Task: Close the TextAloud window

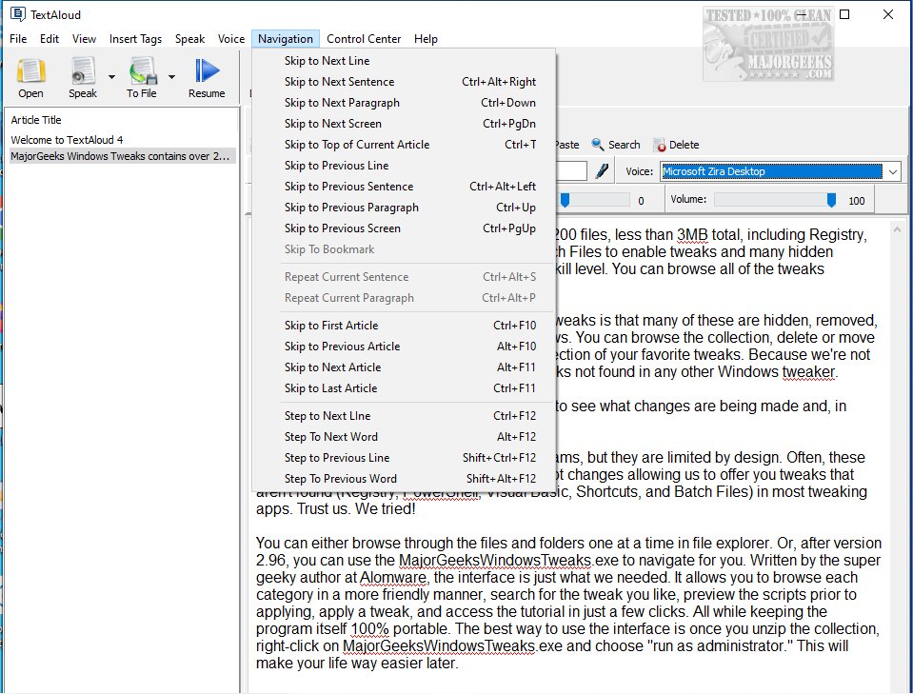Action: pos(888,14)
